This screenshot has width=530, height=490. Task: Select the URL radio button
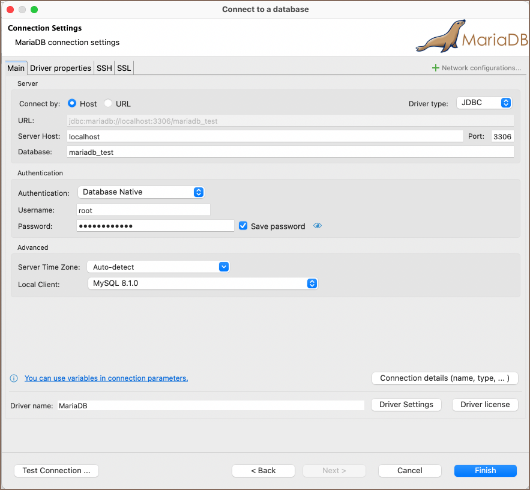pyautogui.click(x=108, y=103)
